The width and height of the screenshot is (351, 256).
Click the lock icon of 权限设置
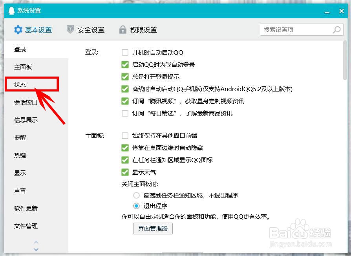122,29
